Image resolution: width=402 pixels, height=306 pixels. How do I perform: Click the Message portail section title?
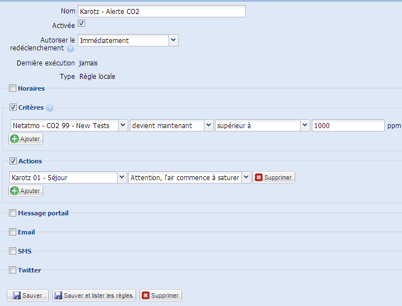point(43,213)
